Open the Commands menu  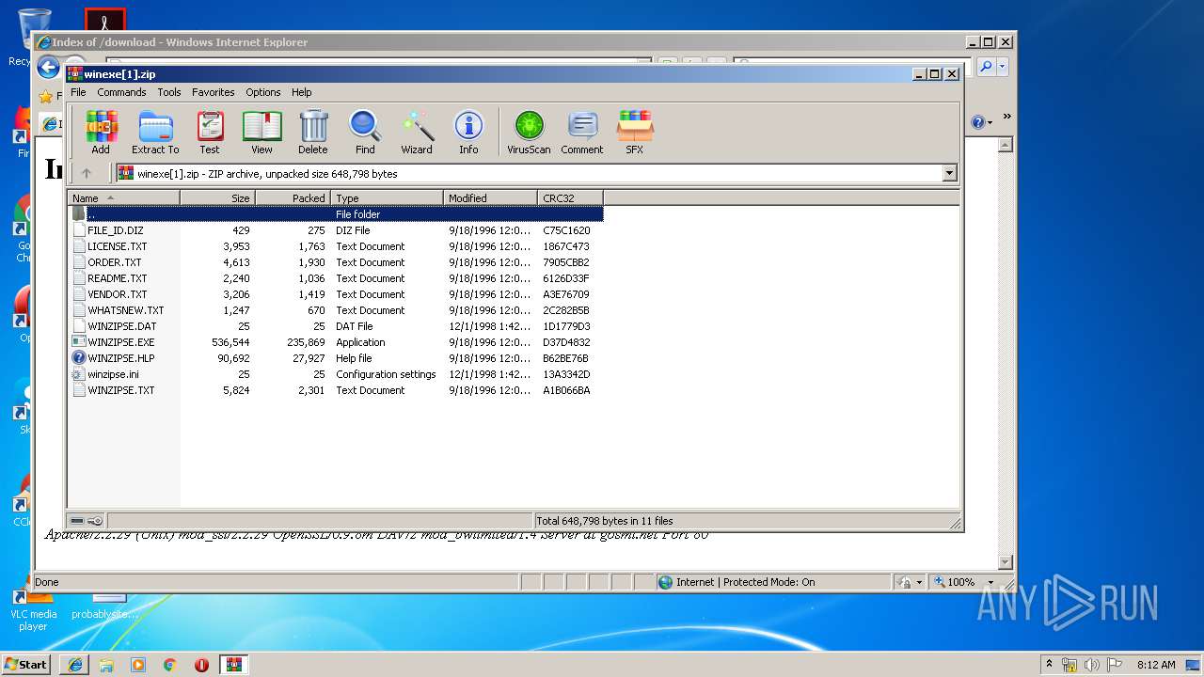[x=121, y=92]
